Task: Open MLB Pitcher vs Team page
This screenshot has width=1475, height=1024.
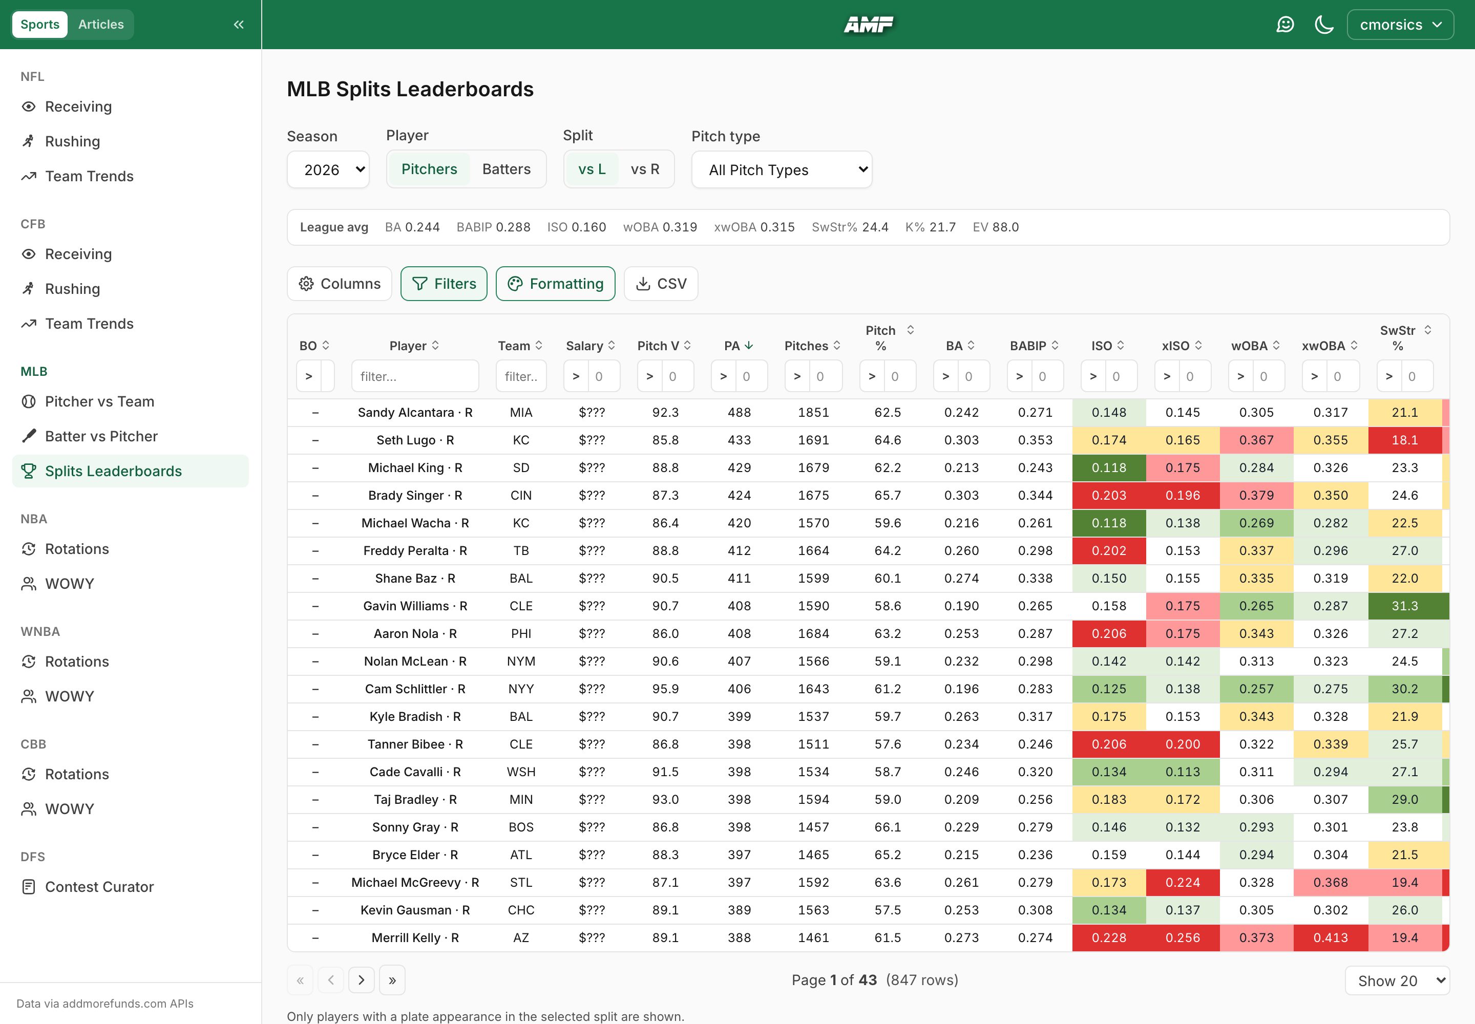Action: coord(130,401)
